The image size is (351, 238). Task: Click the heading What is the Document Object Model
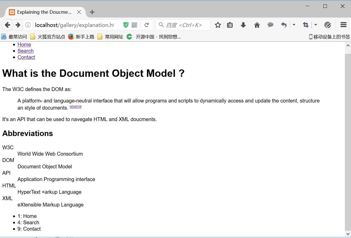coord(93,73)
